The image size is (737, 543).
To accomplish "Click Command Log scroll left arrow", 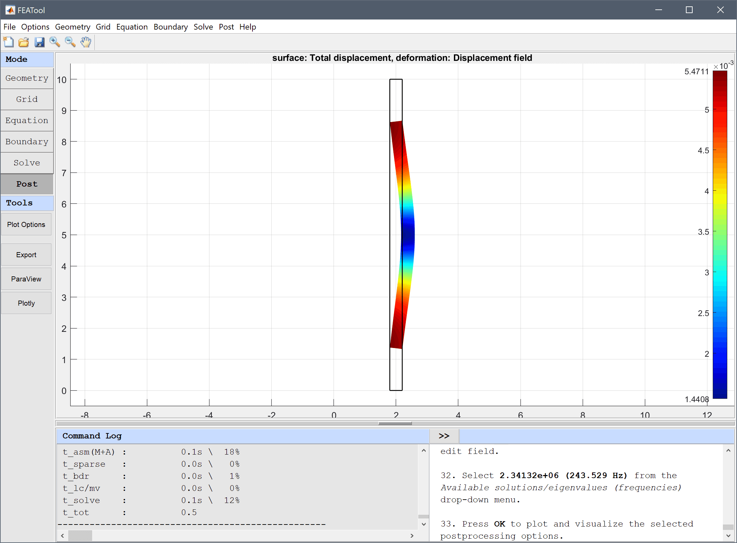I will [x=63, y=536].
